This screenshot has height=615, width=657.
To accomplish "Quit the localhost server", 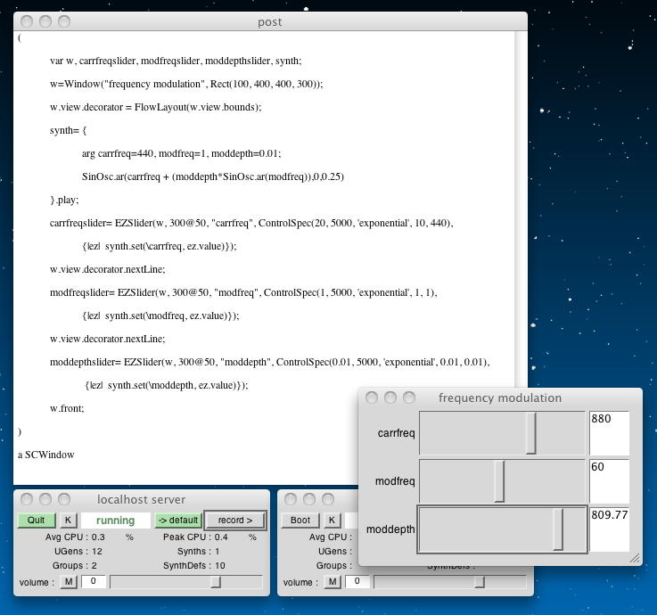I will (36, 521).
